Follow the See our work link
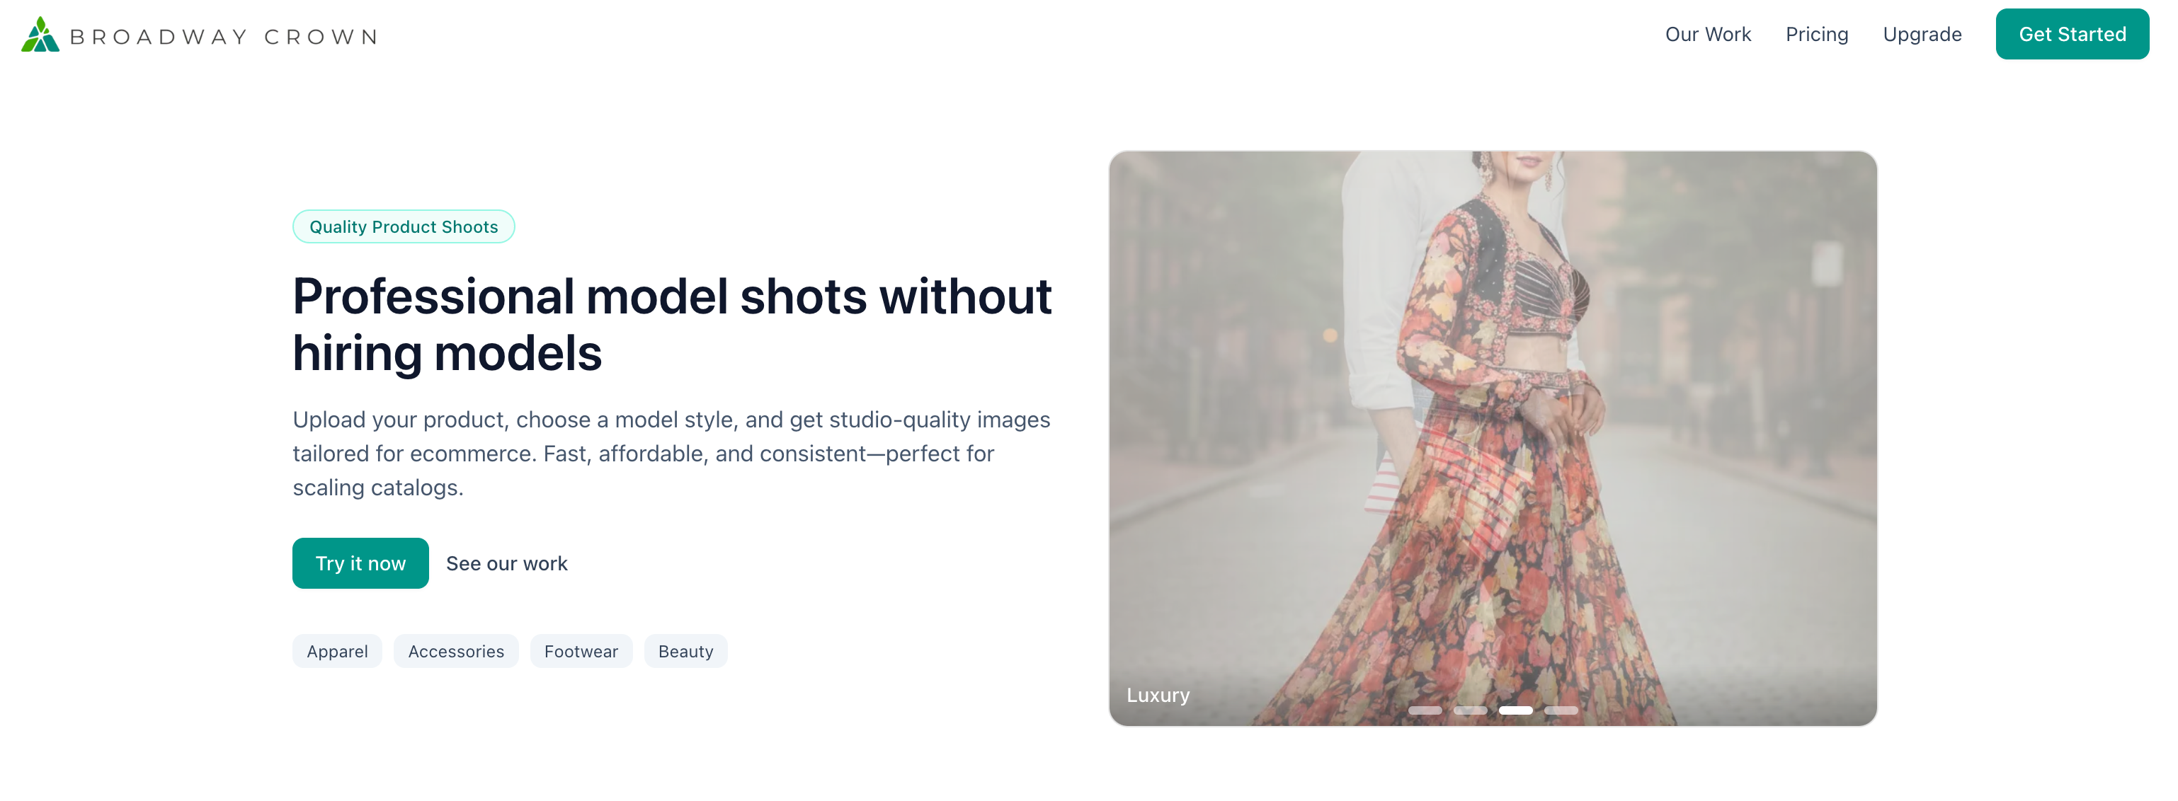Screen dimensions: 2178x801 coord(506,563)
